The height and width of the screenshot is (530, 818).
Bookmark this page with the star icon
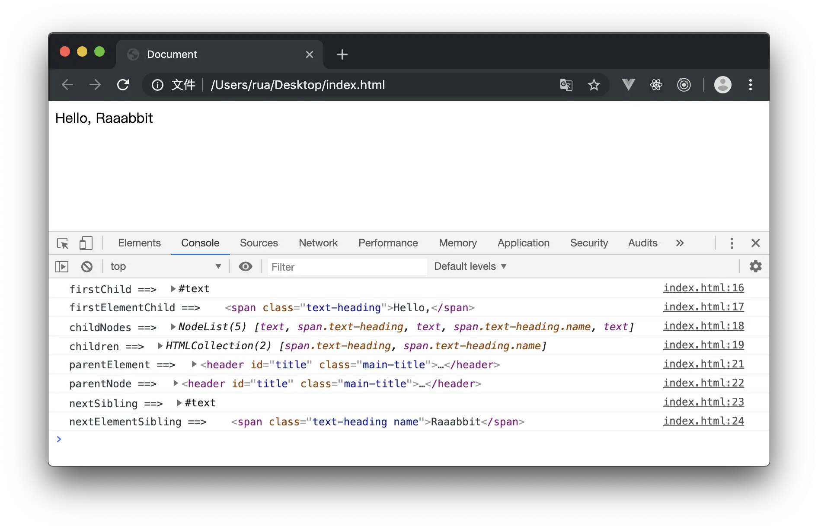[x=594, y=85]
